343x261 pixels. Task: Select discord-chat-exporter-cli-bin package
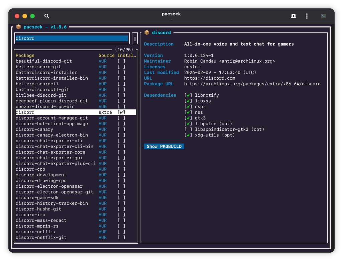click(x=76, y=147)
